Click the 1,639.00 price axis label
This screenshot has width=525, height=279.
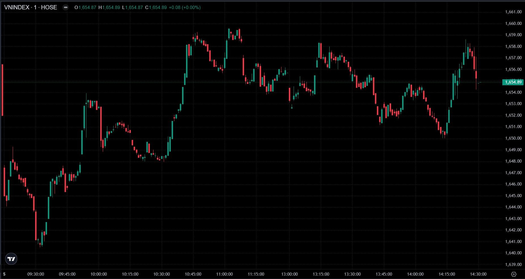tap(513, 265)
